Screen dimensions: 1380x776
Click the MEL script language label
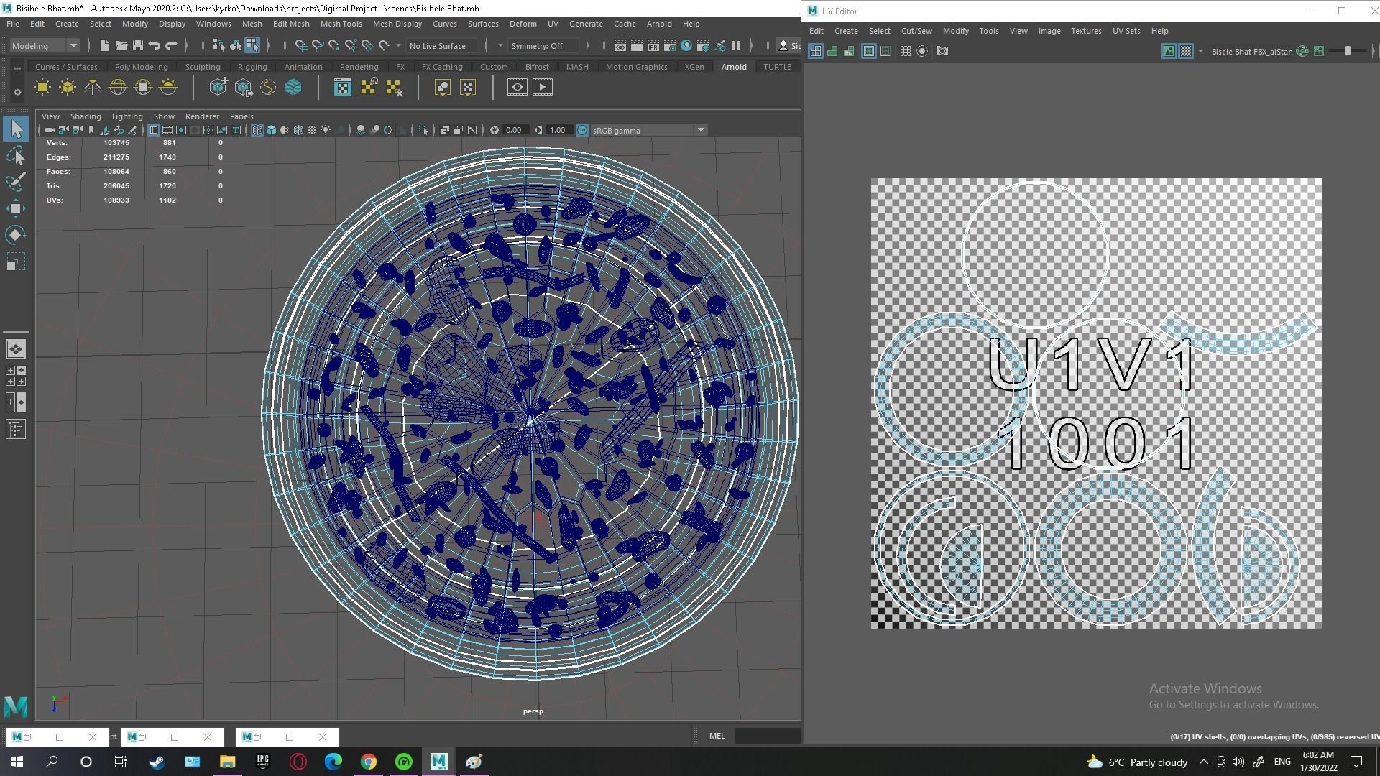tap(717, 736)
